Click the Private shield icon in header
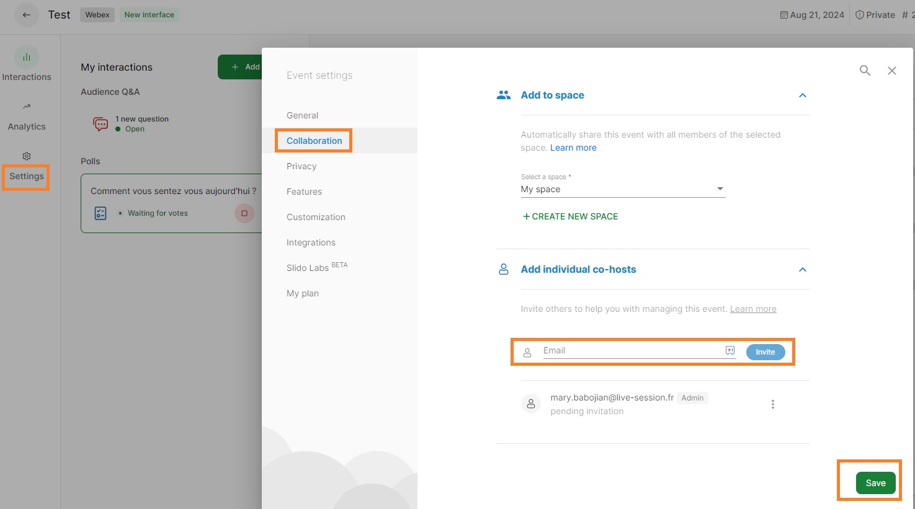Image resolution: width=915 pixels, height=509 pixels. pyautogui.click(x=860, y=15)
